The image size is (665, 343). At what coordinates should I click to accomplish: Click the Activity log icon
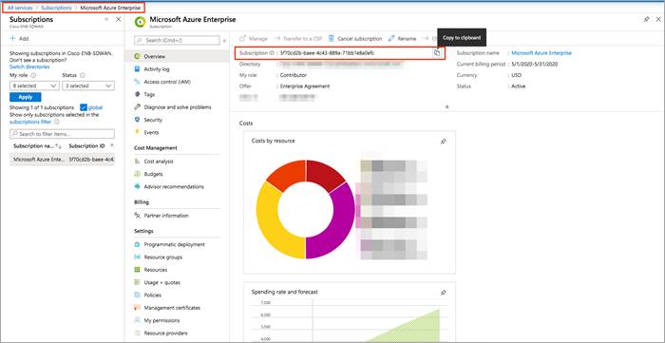click(137, 69)
